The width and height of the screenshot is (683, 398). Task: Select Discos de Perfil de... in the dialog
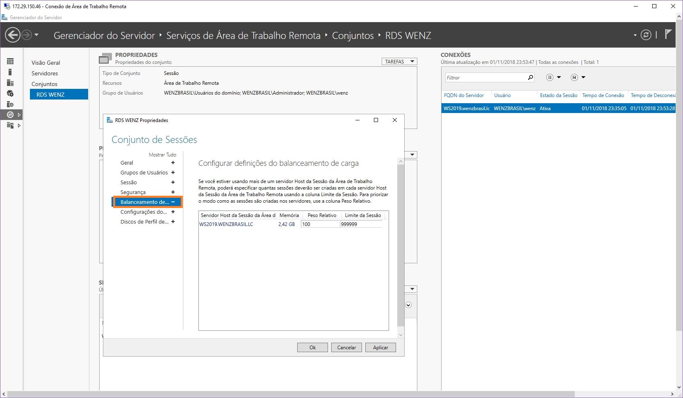point(144,222)
